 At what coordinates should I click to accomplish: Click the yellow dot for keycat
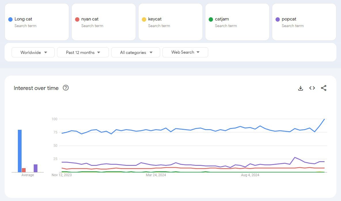point(144,19)
